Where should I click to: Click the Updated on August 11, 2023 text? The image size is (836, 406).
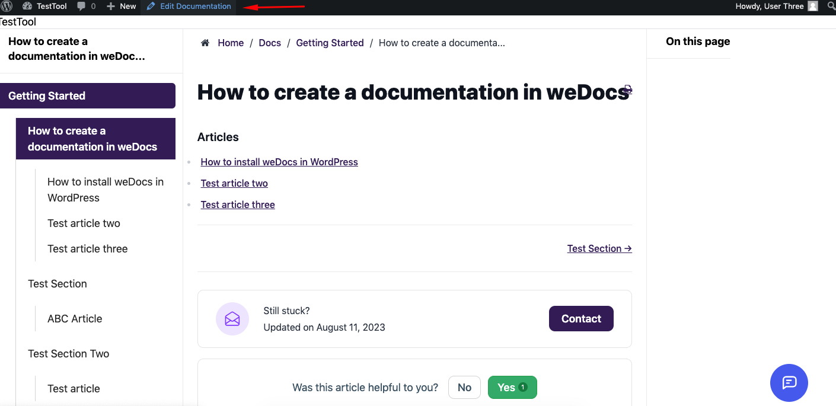(324, 327)
